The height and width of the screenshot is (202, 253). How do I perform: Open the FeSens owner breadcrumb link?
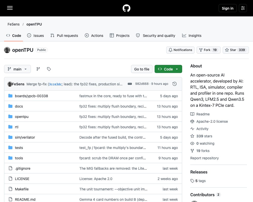[x=14, y=24]
